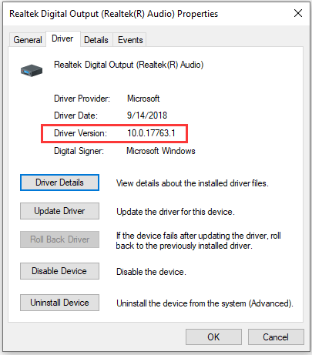Click the greyed Roll Back Driver button

click(x=59, y=239)
